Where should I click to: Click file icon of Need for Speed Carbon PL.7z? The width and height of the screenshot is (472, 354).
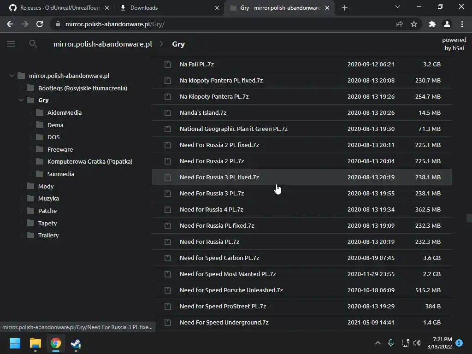(x=168, y=258)
